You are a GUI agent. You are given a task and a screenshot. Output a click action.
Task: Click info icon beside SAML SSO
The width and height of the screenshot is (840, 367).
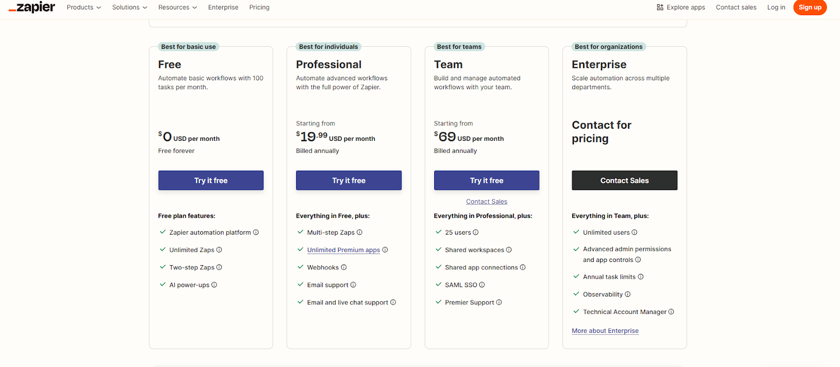tap(482, 285)
